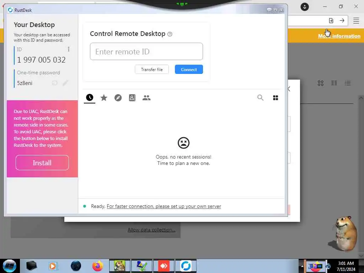The image size is (364, 273).
Task: Open the hamster Box taskbar icon
Action: click(x=120, y=266)
